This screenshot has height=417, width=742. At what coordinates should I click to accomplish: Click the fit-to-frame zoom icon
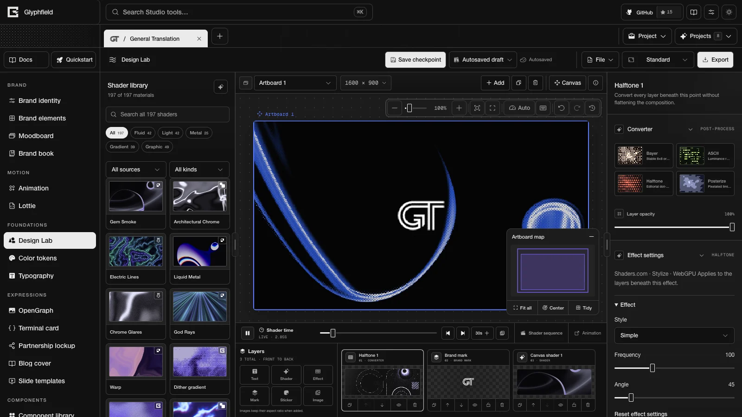pos(477,108)
